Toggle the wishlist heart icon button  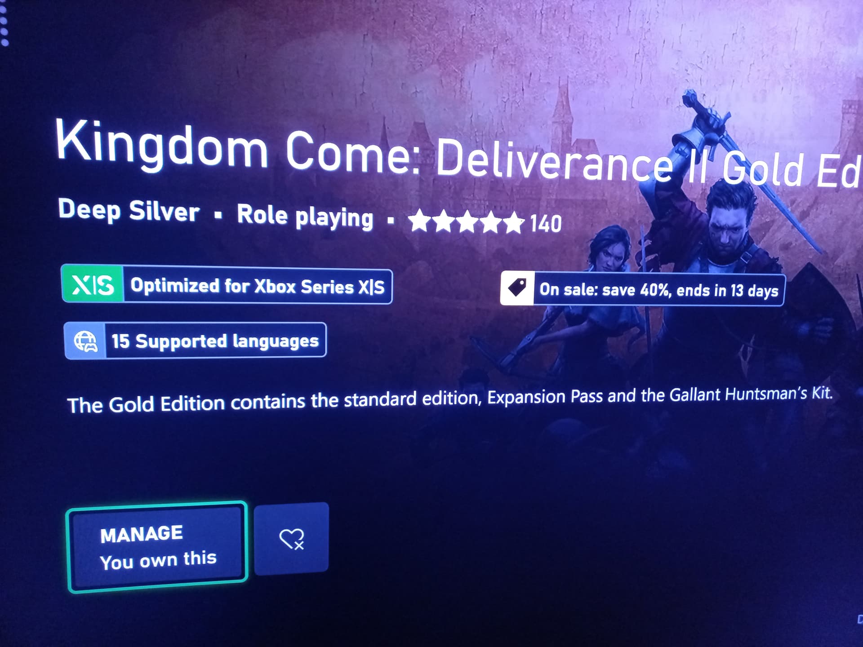pos(291,538)
